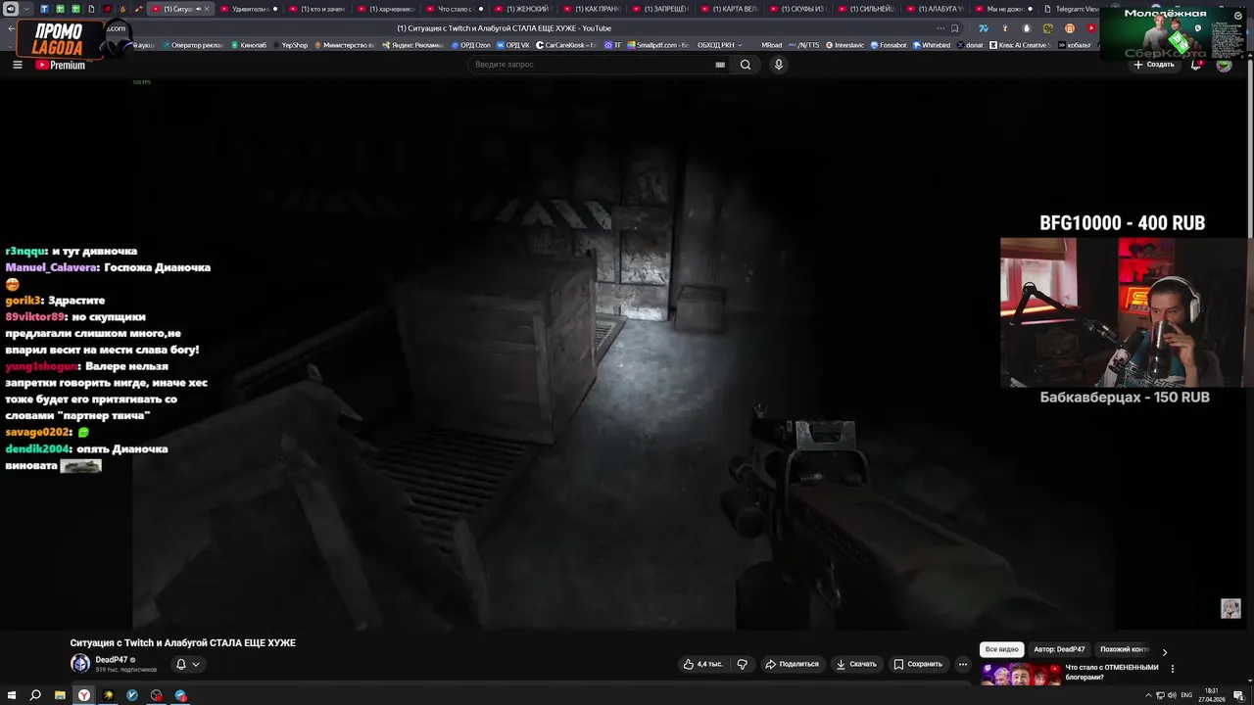The height and width of the screenshot is (705, 1254).
Task: Open the Smallpdf.com bookmark
Action: [x=657, y=45]
